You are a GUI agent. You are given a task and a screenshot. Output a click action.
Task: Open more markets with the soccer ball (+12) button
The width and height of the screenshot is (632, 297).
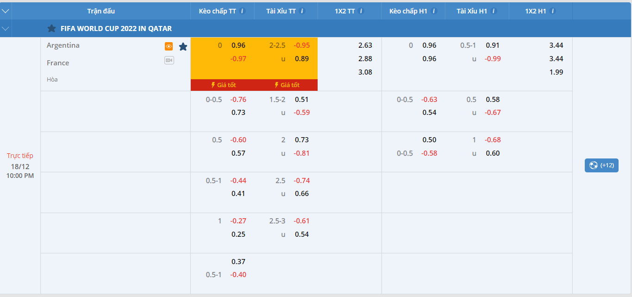point(601,165)
